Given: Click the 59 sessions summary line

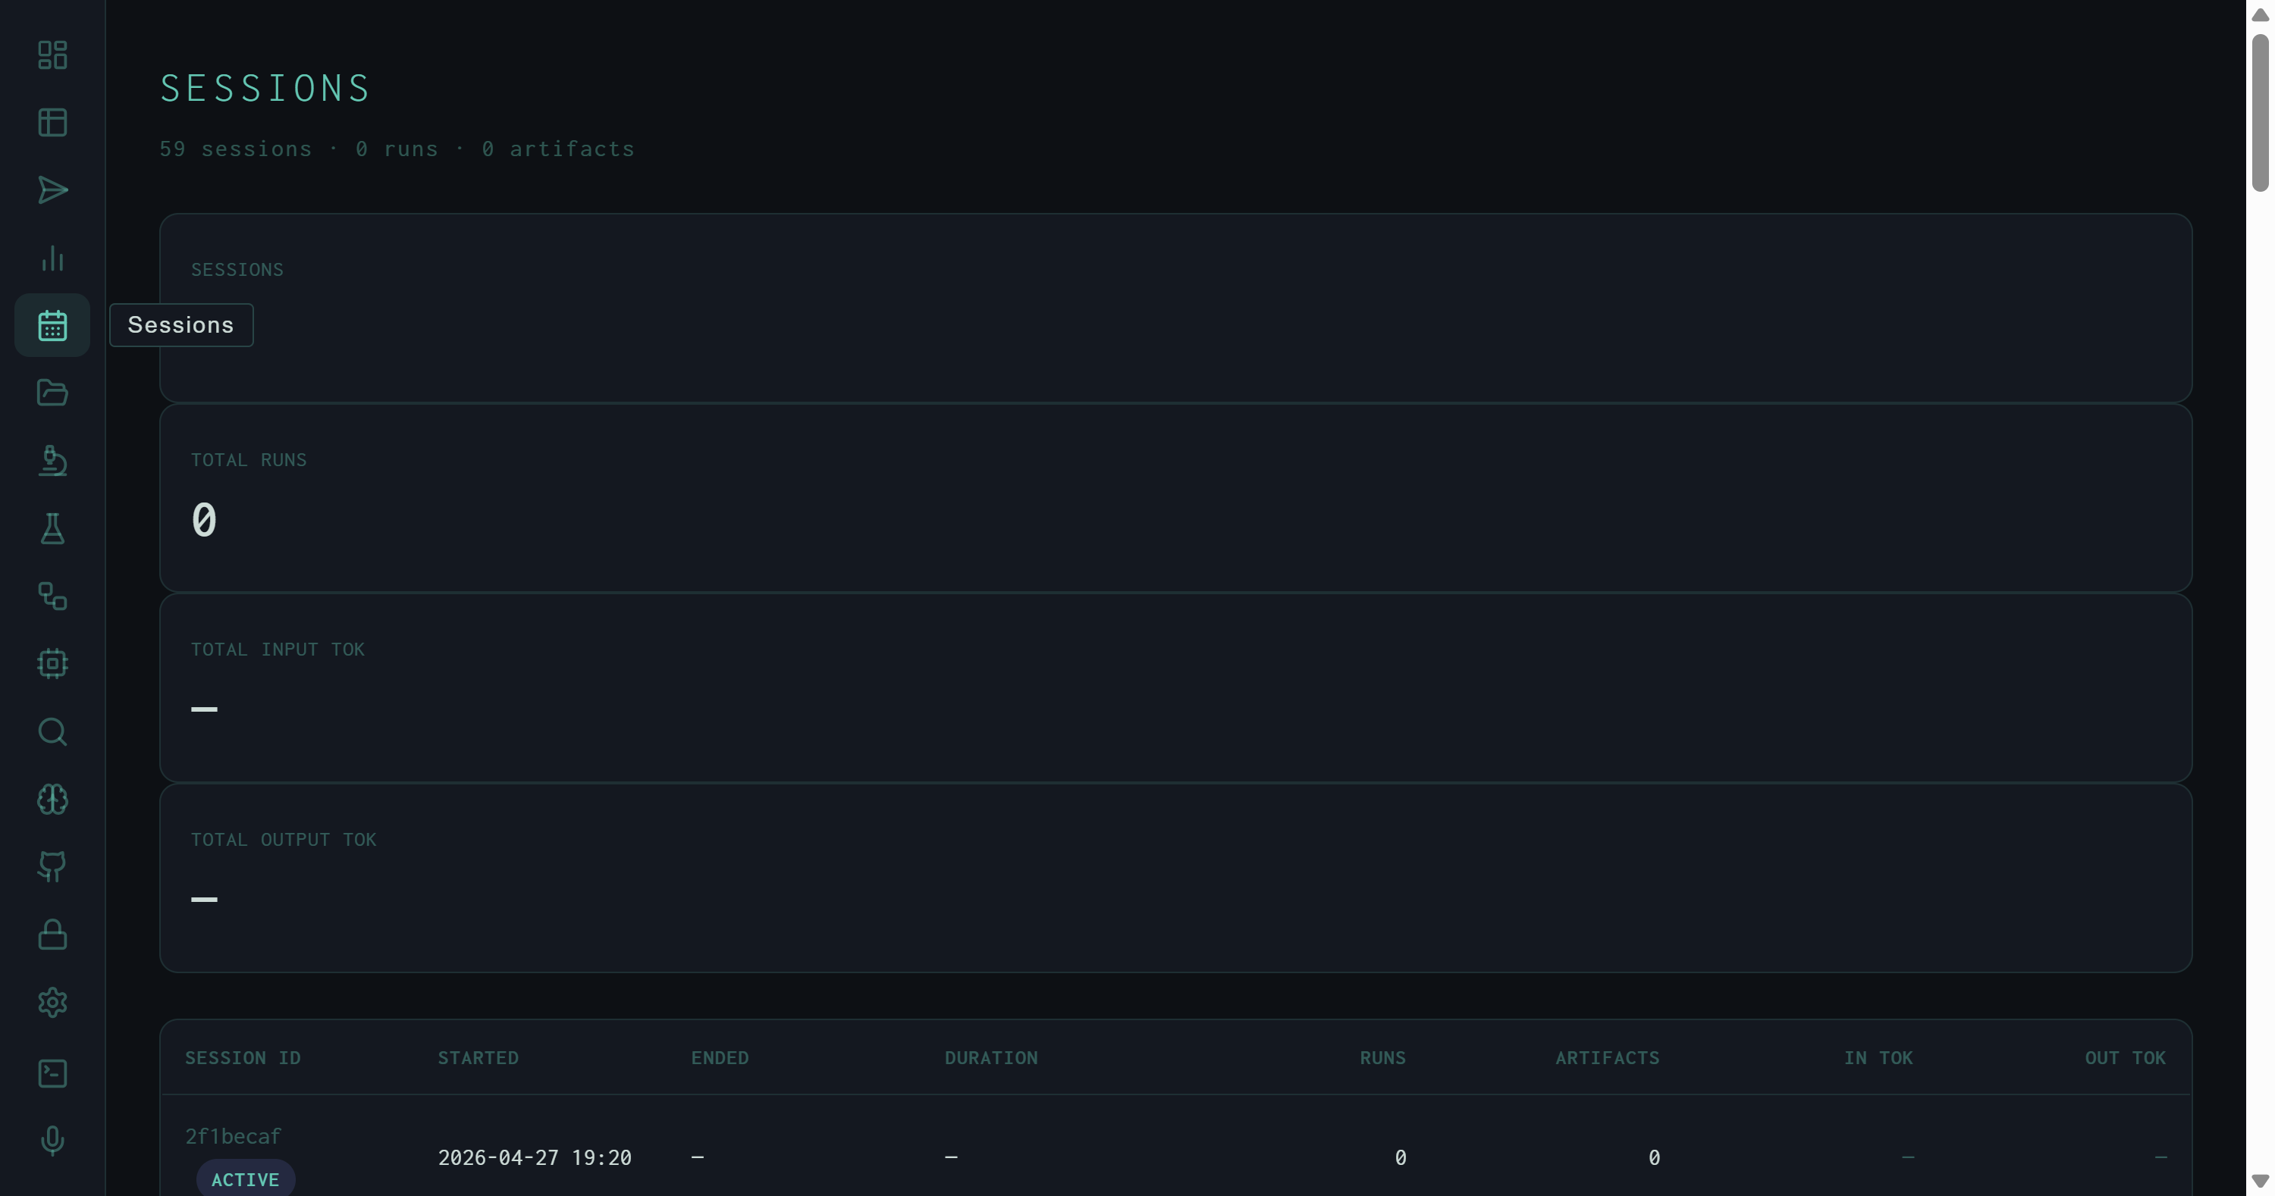Looking at the screenshot, I should (397, 149).
